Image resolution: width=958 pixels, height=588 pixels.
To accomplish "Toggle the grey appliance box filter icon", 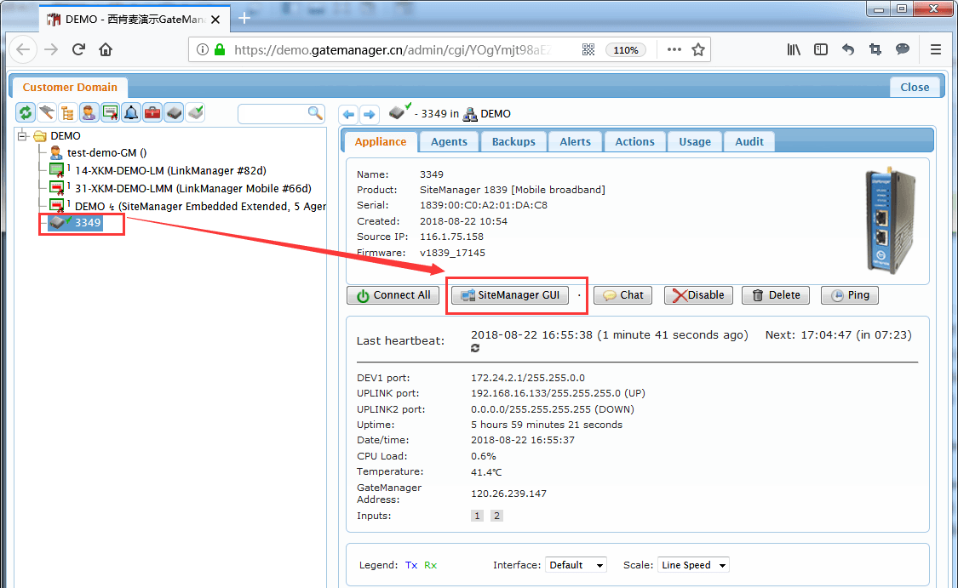I will tap(174, 112).
